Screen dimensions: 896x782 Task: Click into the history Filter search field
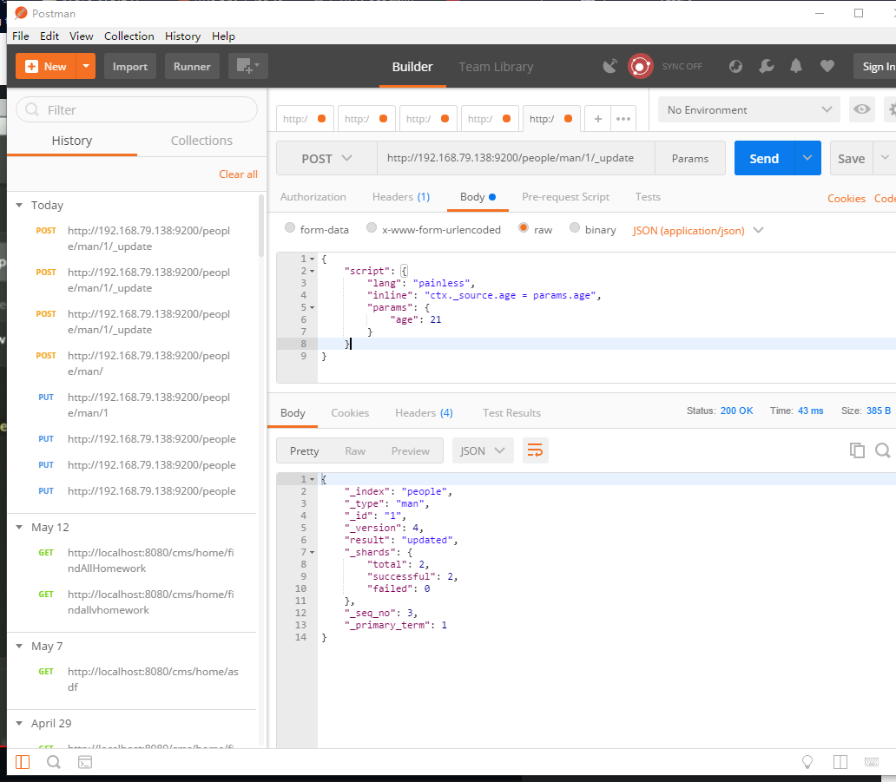click(x=137, y=110)
